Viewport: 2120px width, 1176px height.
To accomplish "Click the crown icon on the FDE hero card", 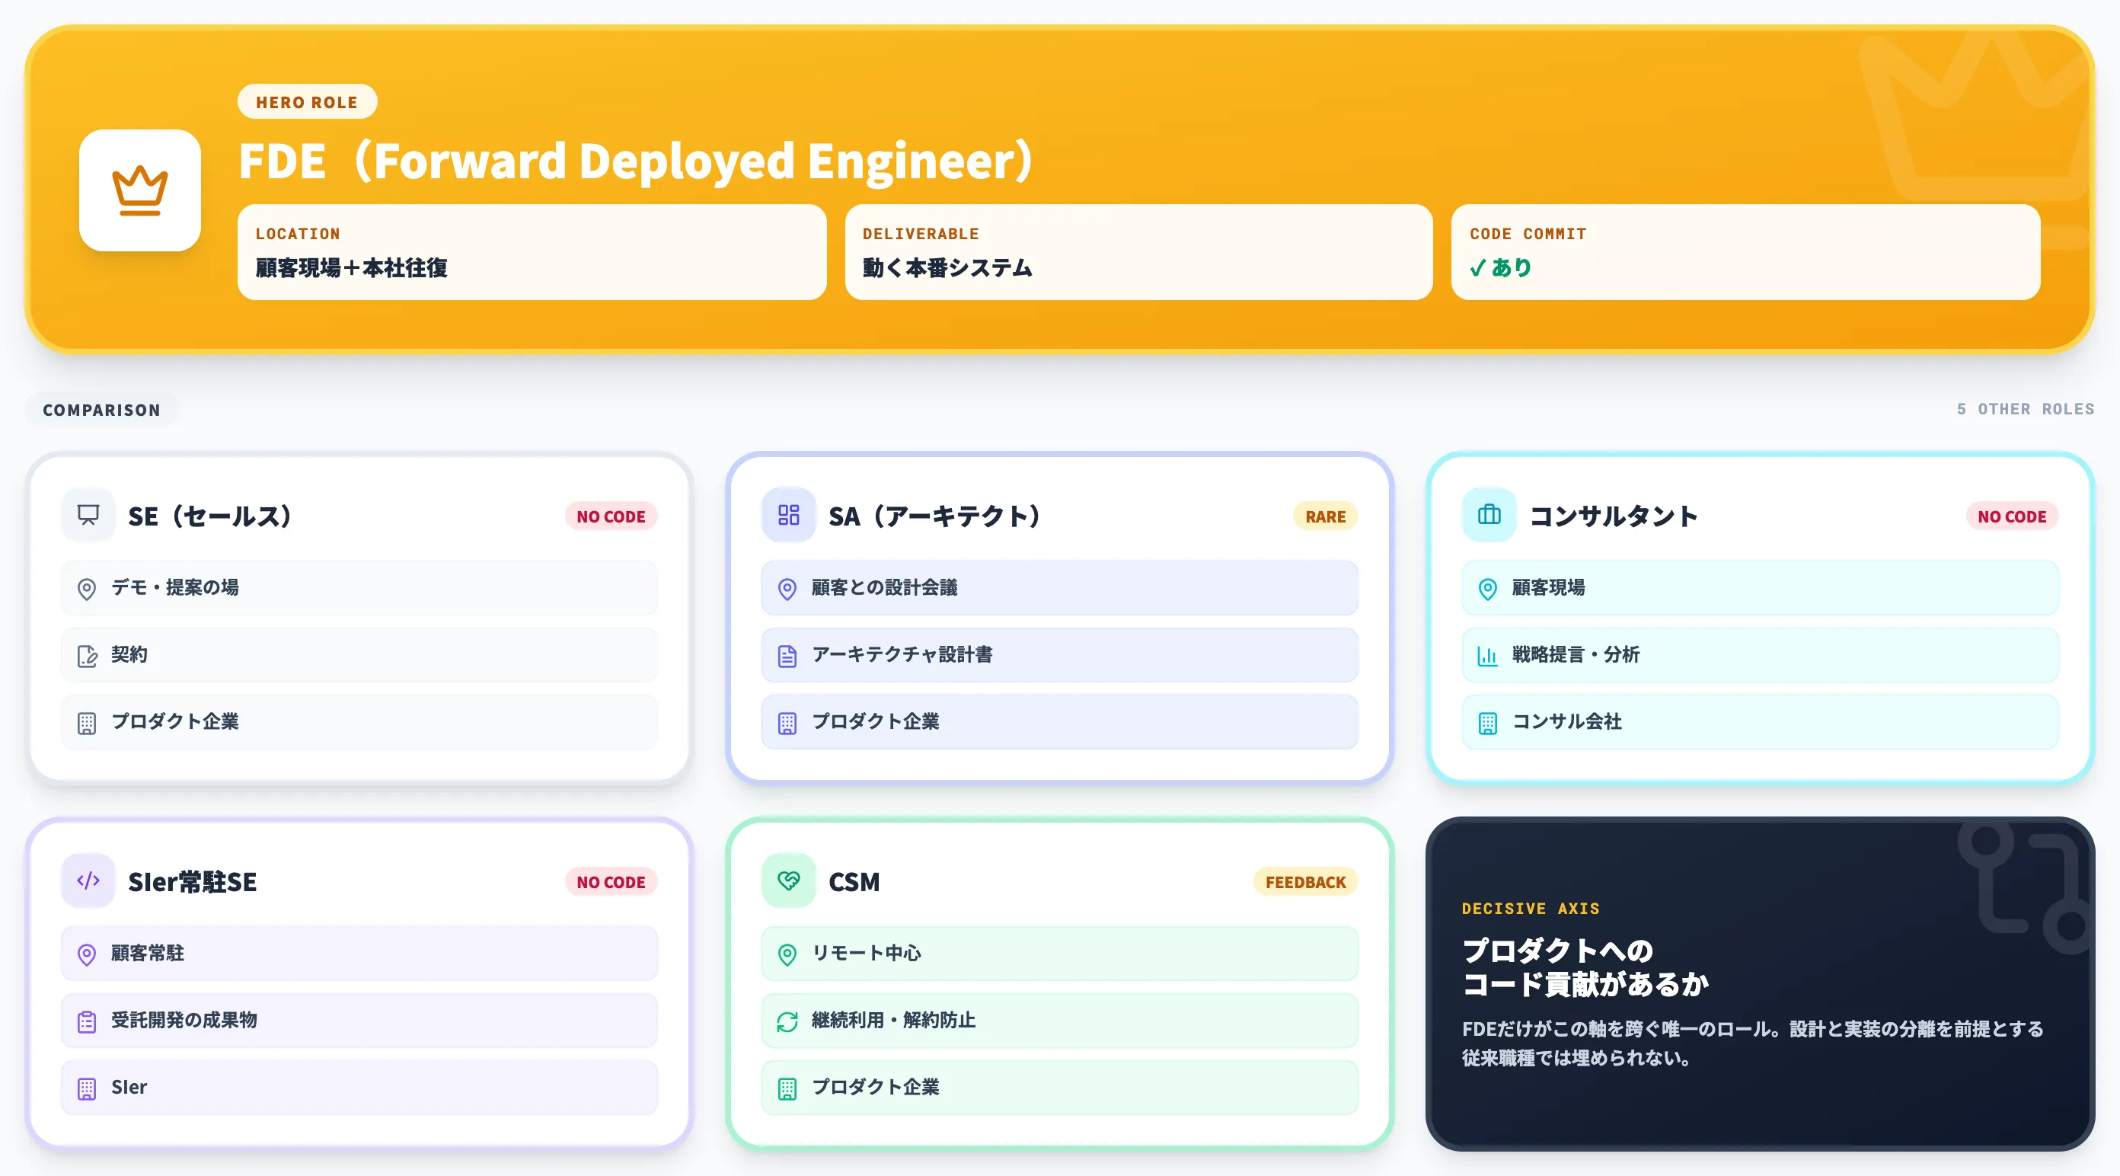I will pos(142,190).
